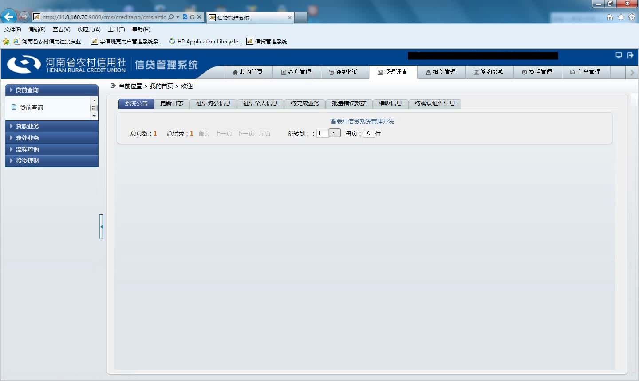Open address bar dropdown arrow

177,17
